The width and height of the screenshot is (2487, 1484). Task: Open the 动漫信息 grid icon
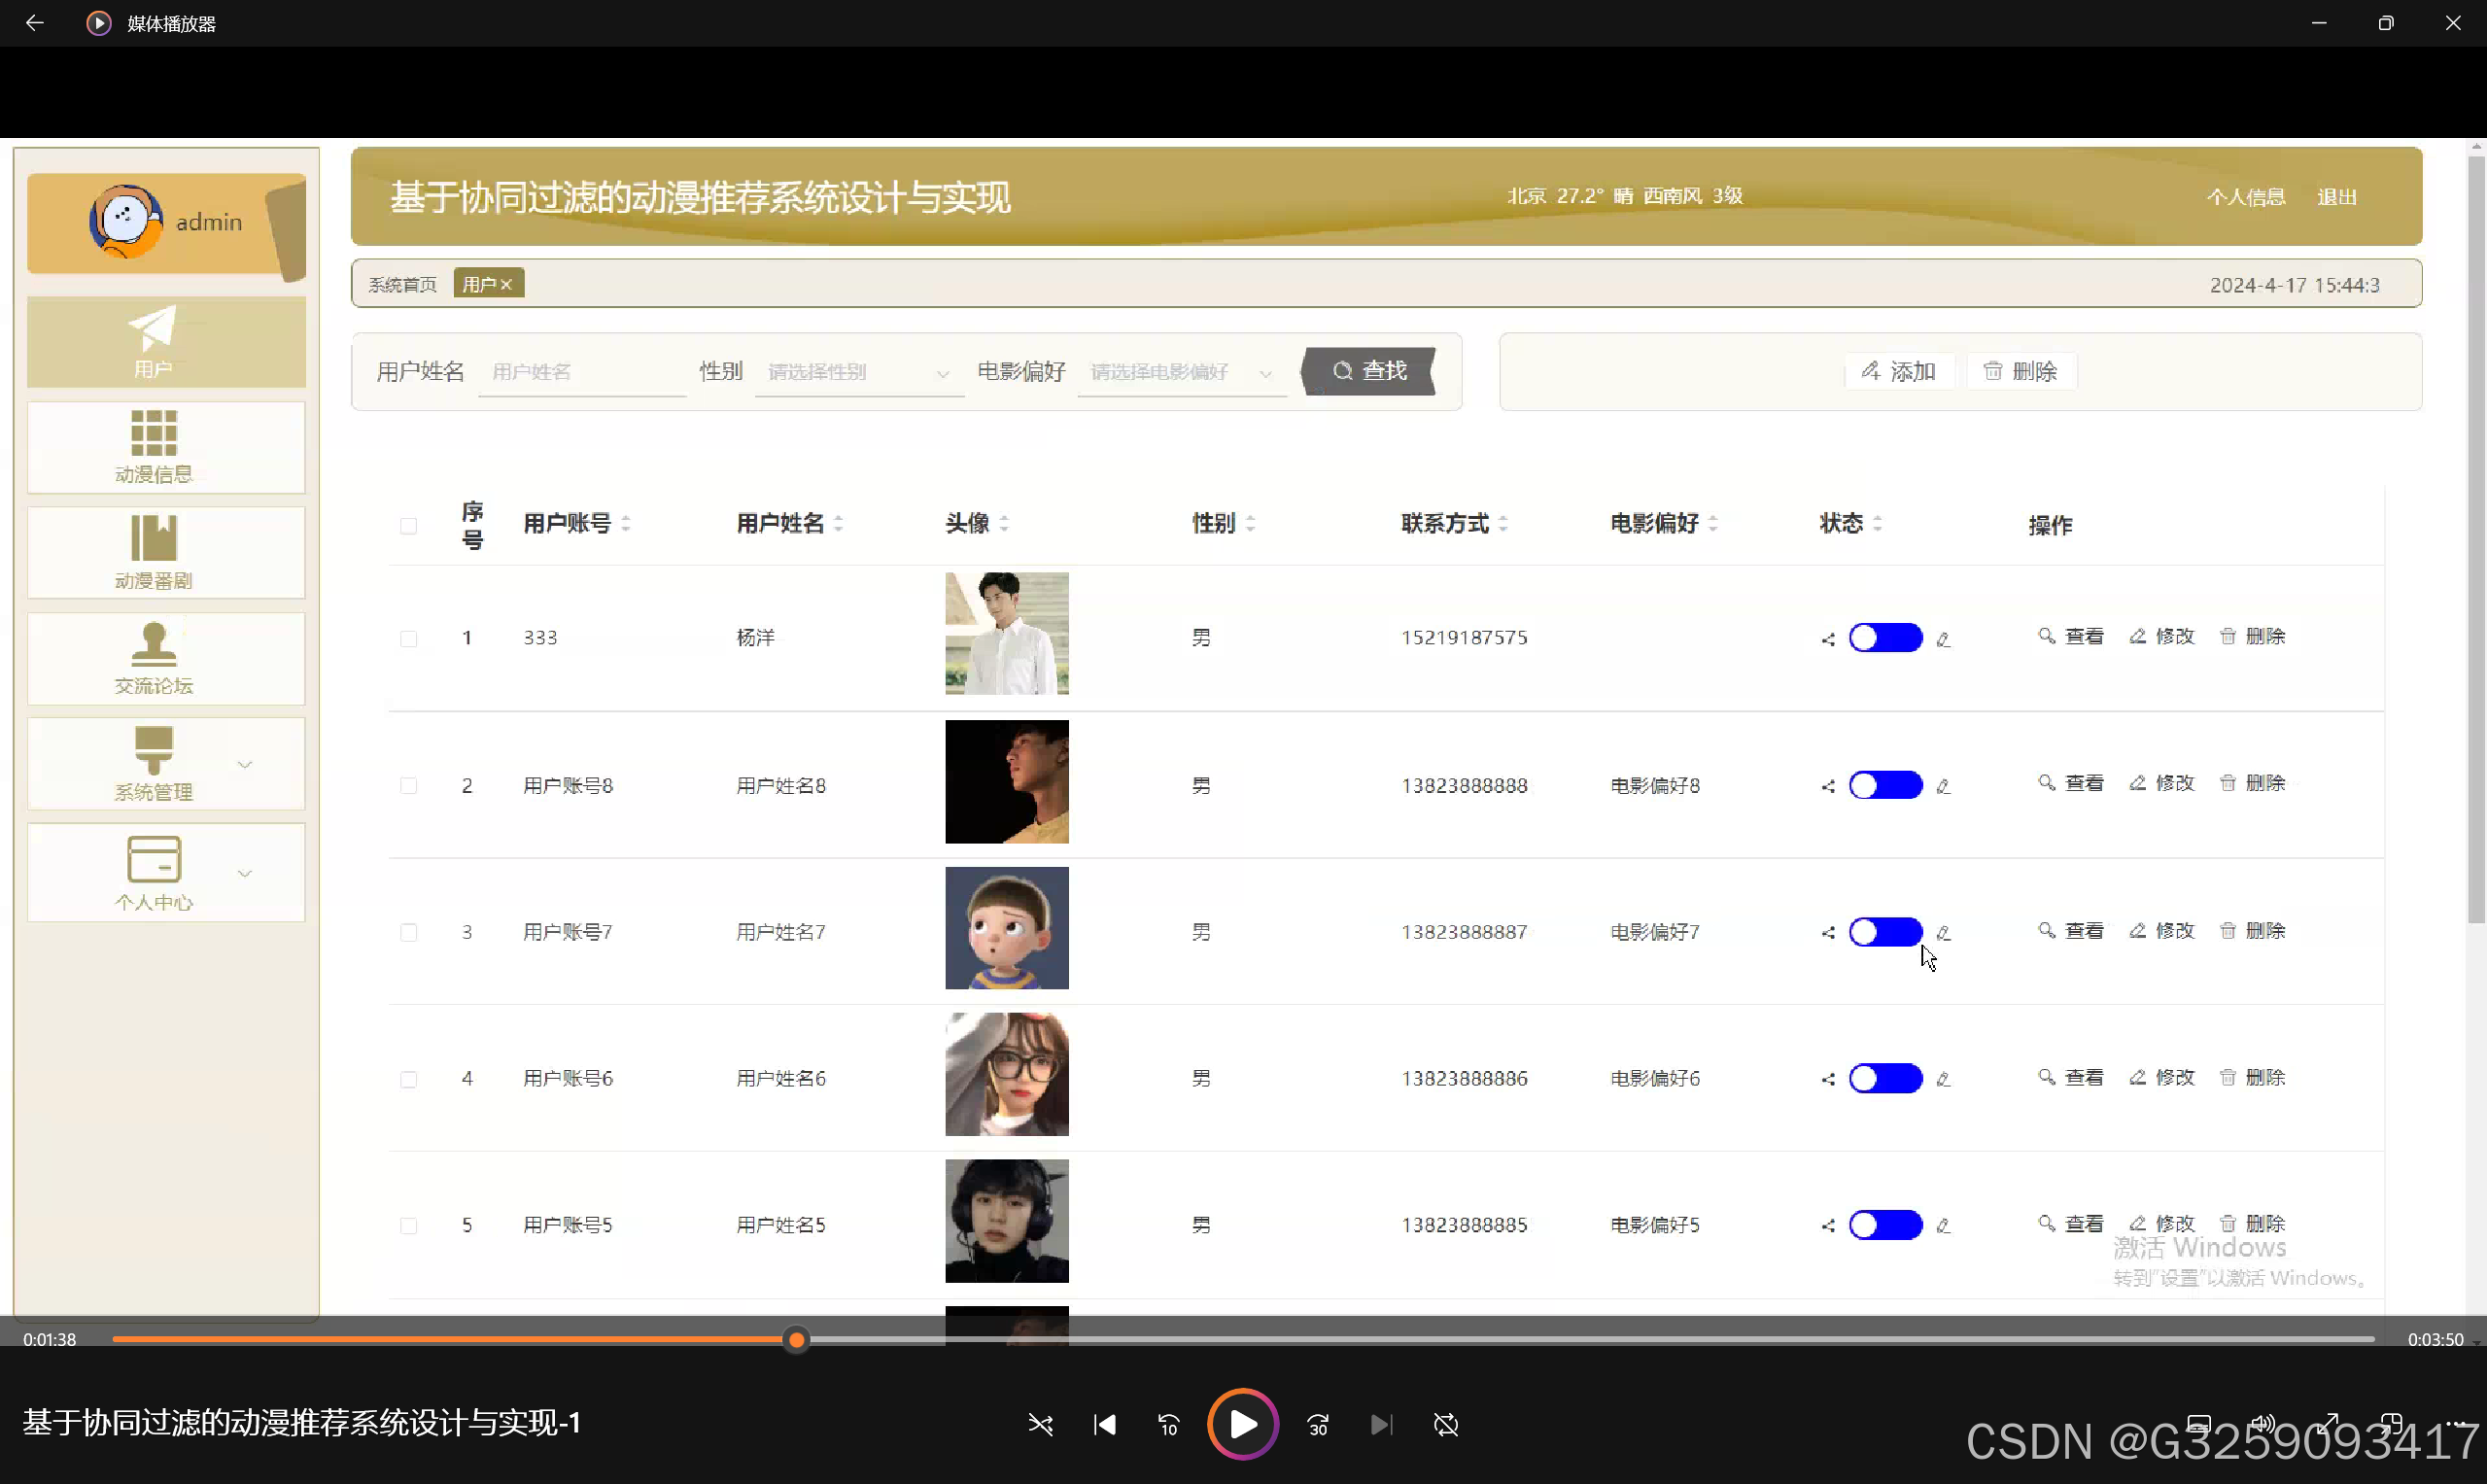(154, 434)
